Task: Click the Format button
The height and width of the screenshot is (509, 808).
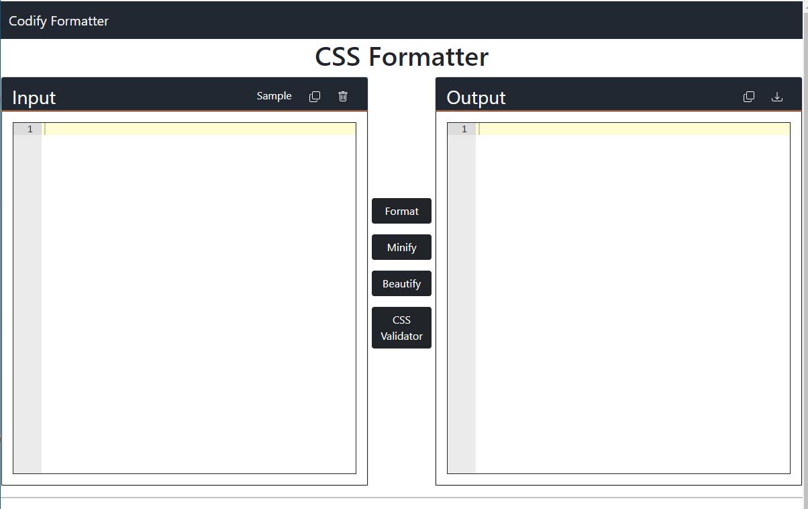Action: 401,210
